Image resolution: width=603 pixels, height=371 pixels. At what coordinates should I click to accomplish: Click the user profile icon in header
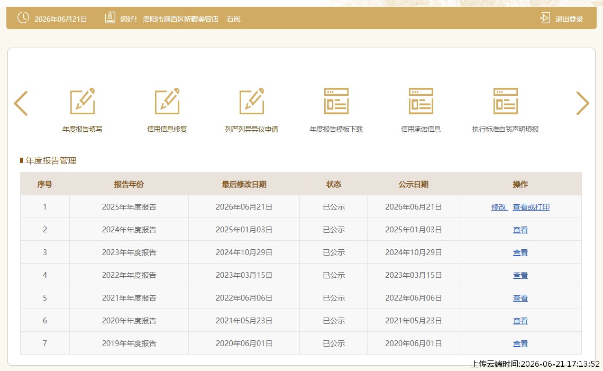click(x=110, y=17)
